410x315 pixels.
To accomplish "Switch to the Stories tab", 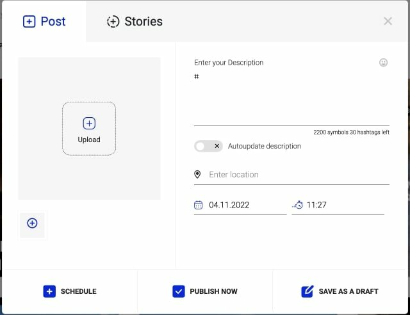I will tap(135, 21).
